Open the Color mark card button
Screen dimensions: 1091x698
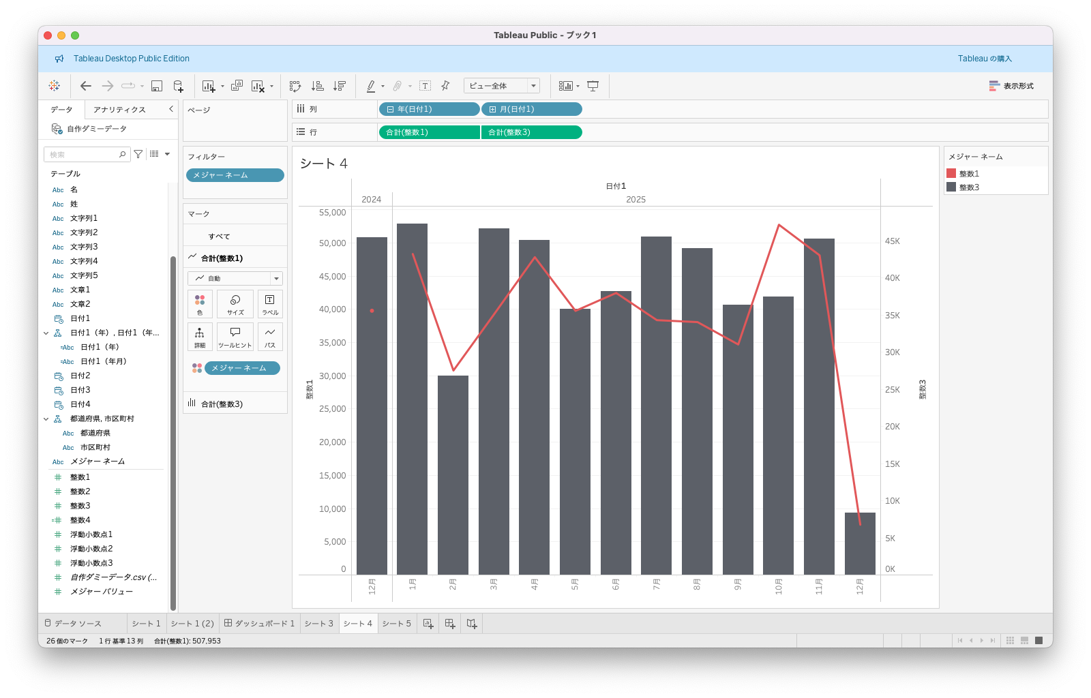(x=200, y=304)
